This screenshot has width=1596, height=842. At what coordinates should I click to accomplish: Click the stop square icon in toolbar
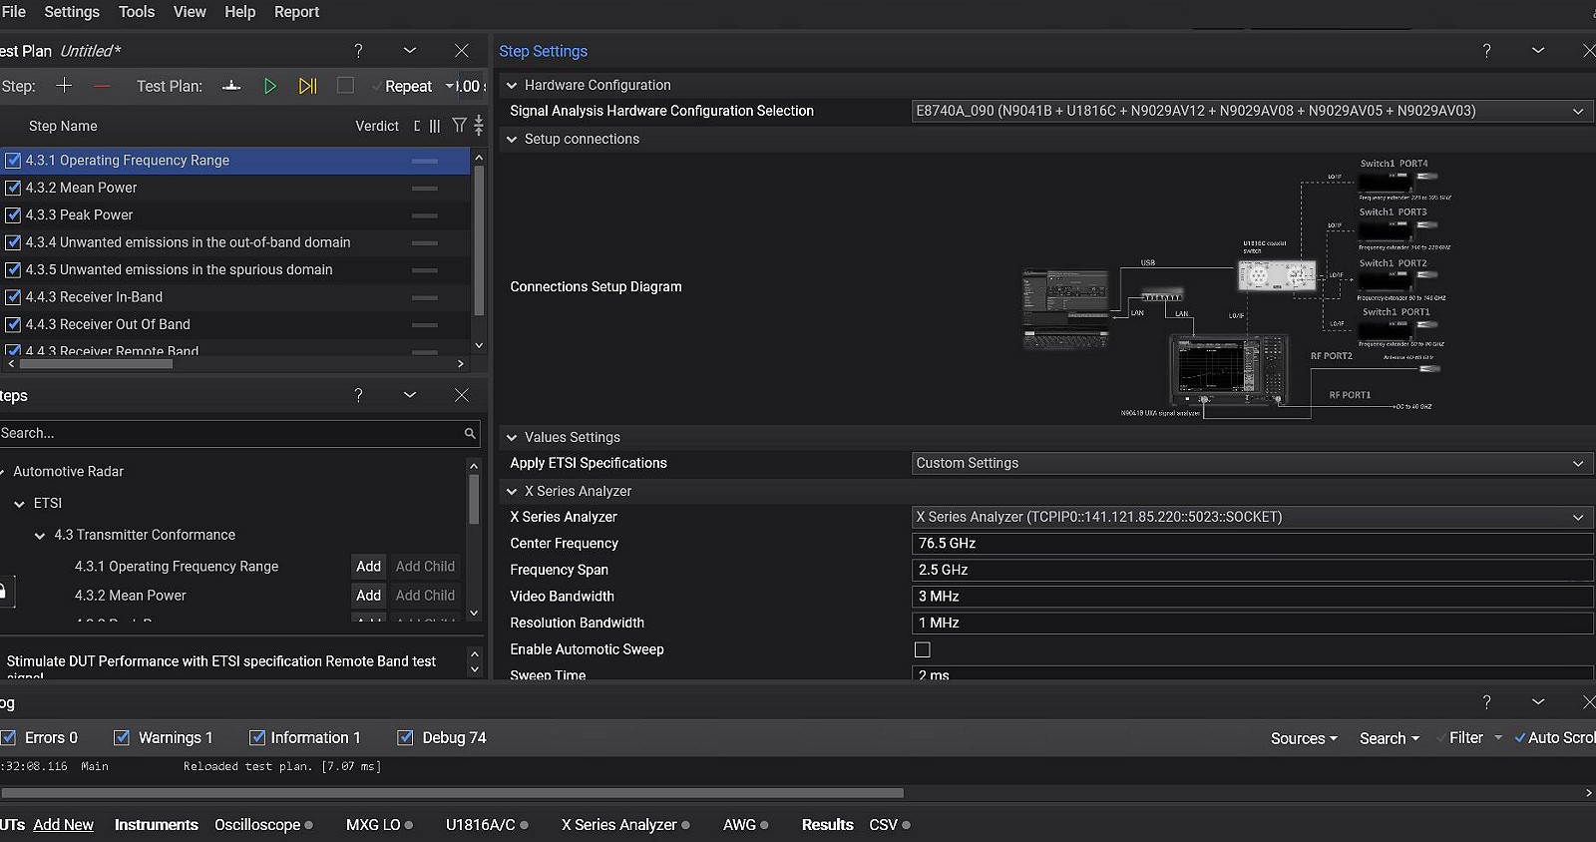[x=345, y=86]
